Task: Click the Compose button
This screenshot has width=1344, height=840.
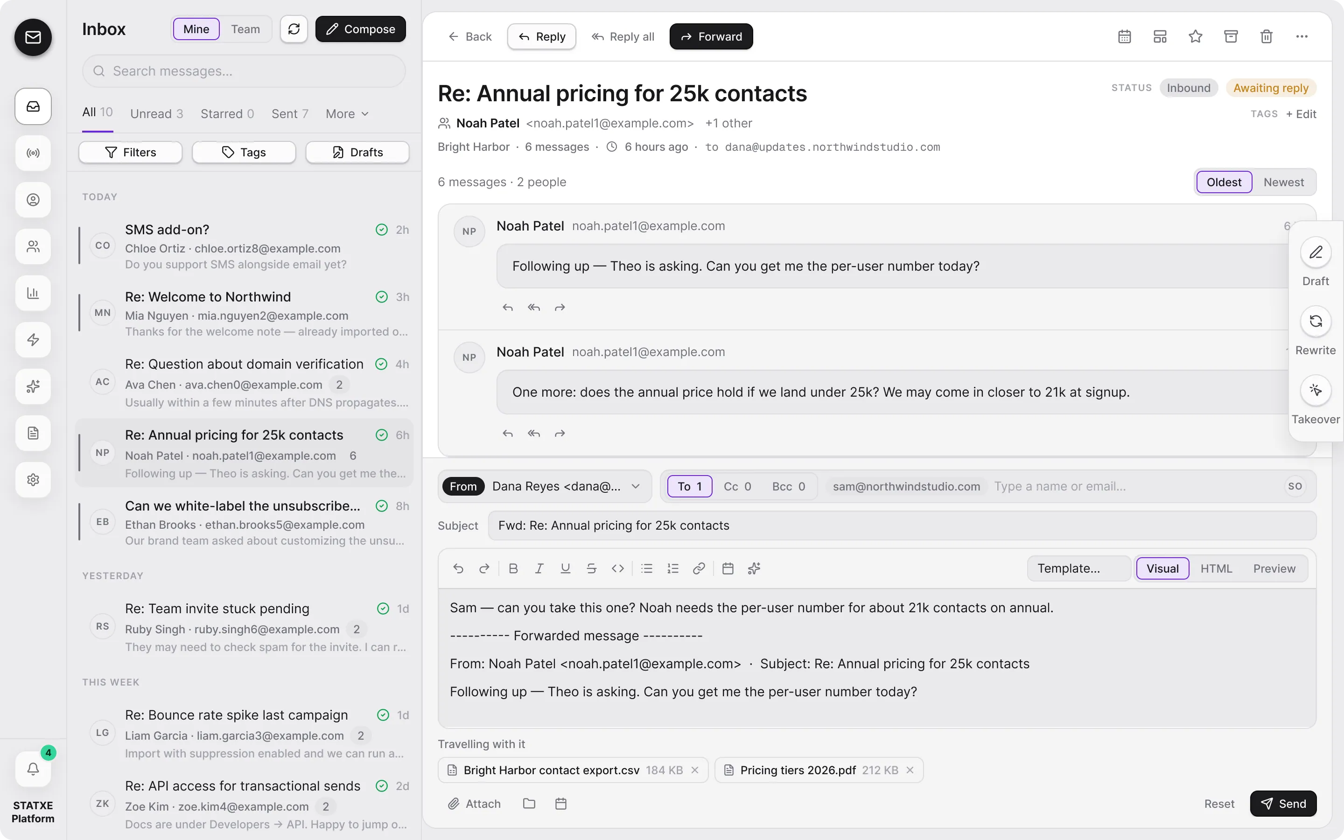Action: click(x=360, y=29)
